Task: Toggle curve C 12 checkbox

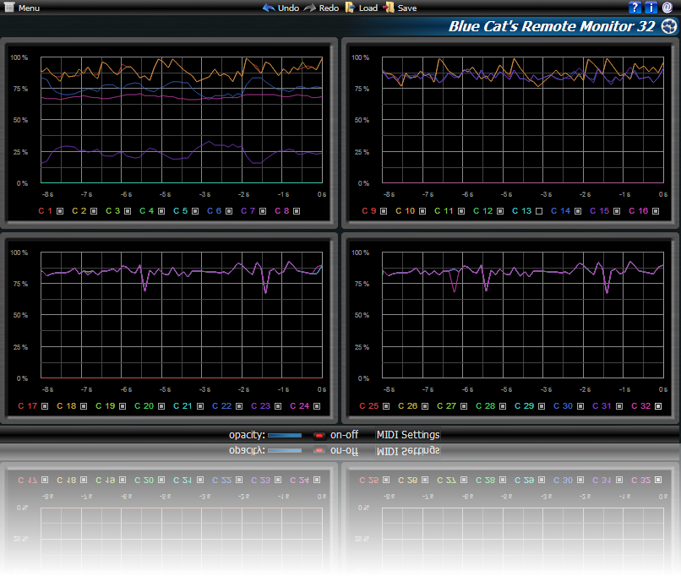Action: point(500,211)
